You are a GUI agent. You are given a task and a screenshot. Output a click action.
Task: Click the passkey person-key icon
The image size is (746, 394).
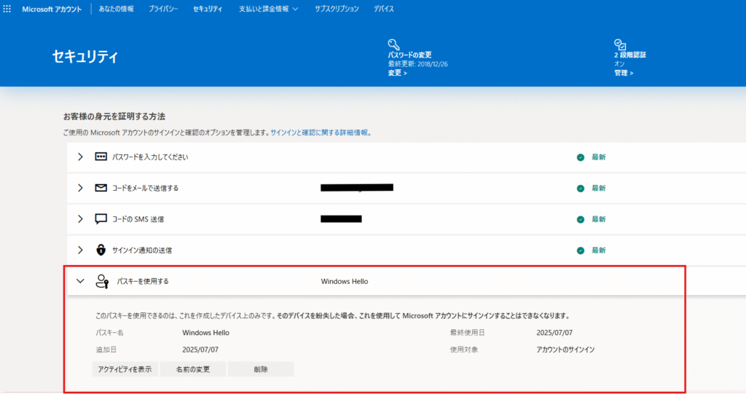102,281
